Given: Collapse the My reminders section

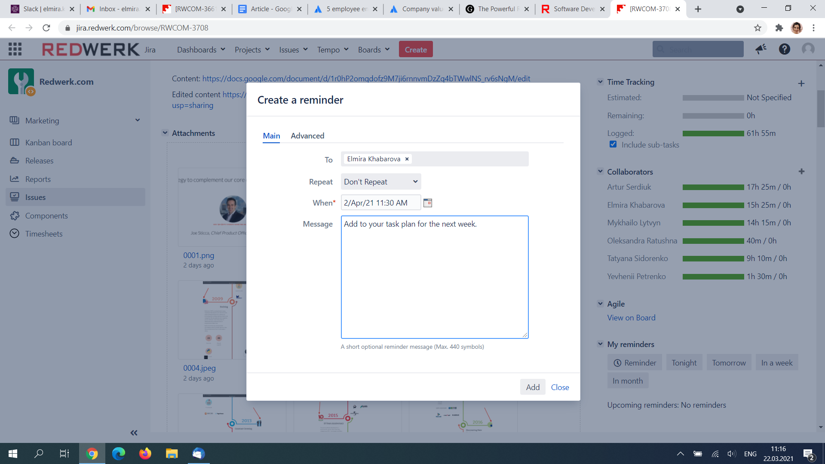Looking at the screenshot, I should (x=600, y=344).
